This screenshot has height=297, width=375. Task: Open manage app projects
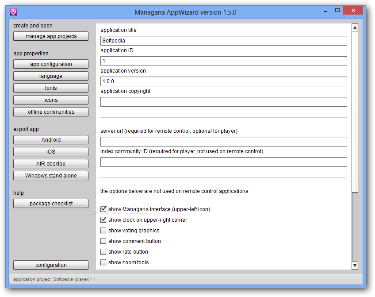pos(51,36)
